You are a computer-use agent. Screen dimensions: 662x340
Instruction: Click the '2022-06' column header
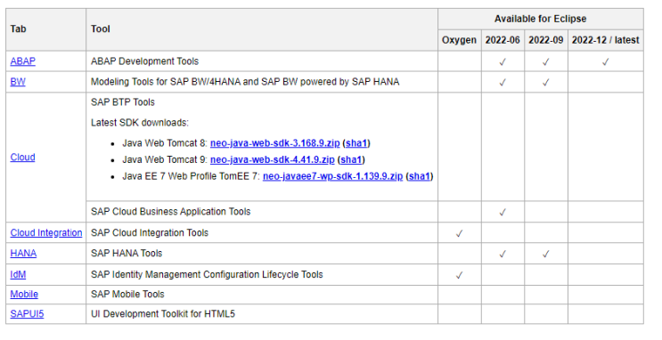coord(503,40)
